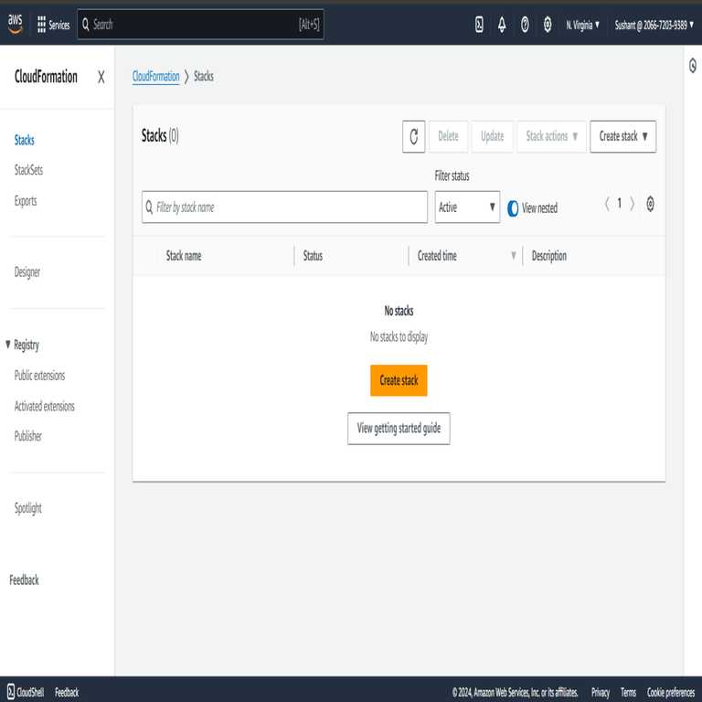702x702 pixels.
Task: Open table preferences gear icon
Action: click(650, 204)
